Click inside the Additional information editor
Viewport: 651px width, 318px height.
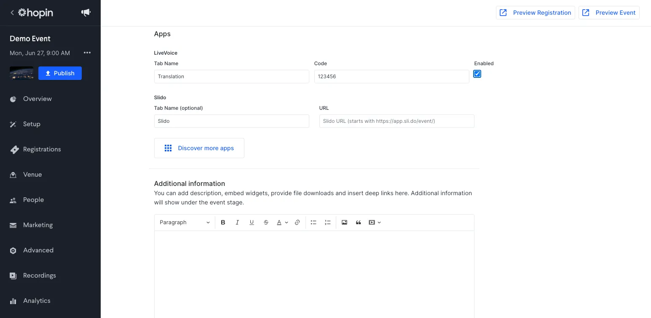point(314,274)
